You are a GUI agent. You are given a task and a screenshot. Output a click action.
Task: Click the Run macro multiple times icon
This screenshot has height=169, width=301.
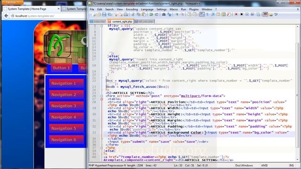coord(253,15)
